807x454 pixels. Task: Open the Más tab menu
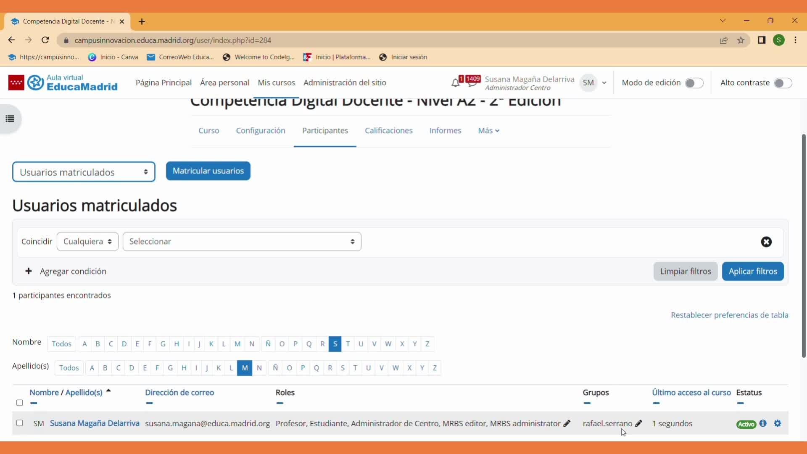(x=488, y=131)
